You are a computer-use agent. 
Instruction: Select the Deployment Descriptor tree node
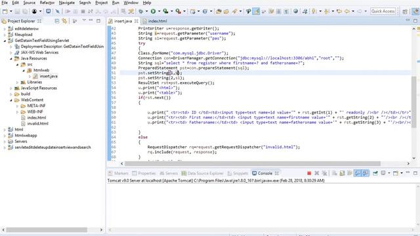(62, 47)
